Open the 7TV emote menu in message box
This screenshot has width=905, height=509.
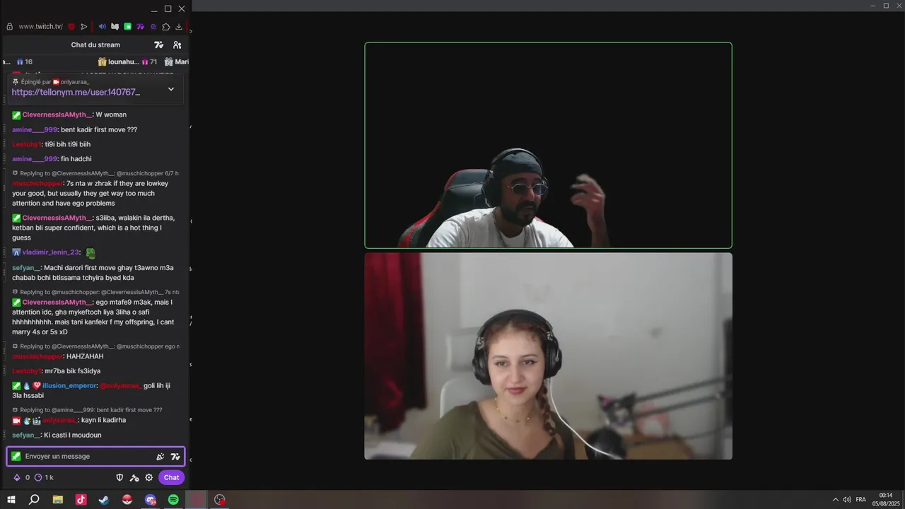point(175,457)
